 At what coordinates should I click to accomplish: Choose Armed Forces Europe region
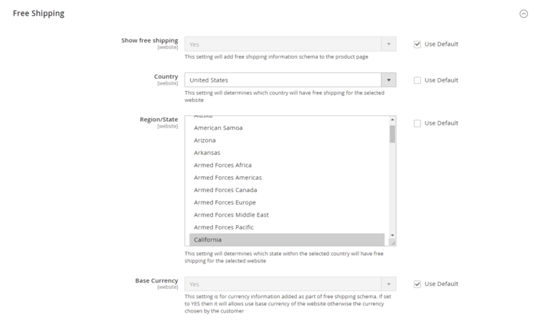click(x=225, y=202)
